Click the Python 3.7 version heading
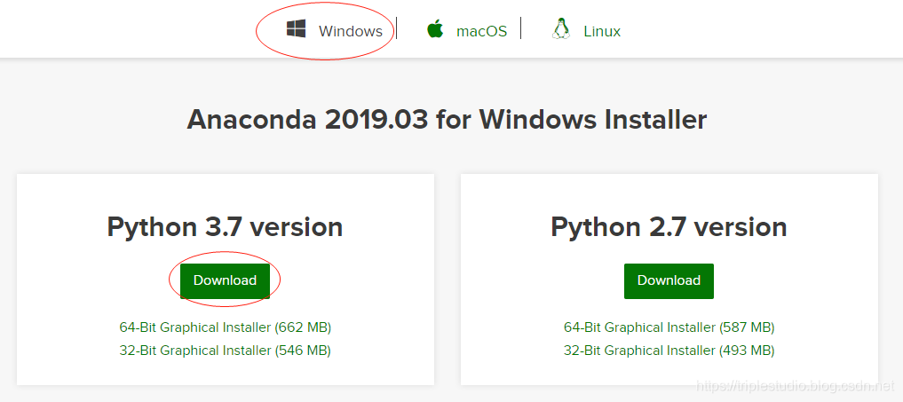903x402 pixels. tap(226, 227)
